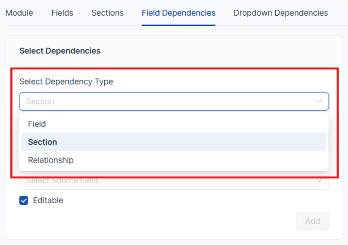Switch to the Module tab
Screen dimensions: 348x245
click(x=19, y=12)
